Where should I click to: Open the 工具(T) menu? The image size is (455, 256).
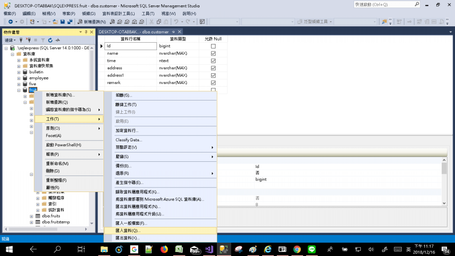coord(148,14)
